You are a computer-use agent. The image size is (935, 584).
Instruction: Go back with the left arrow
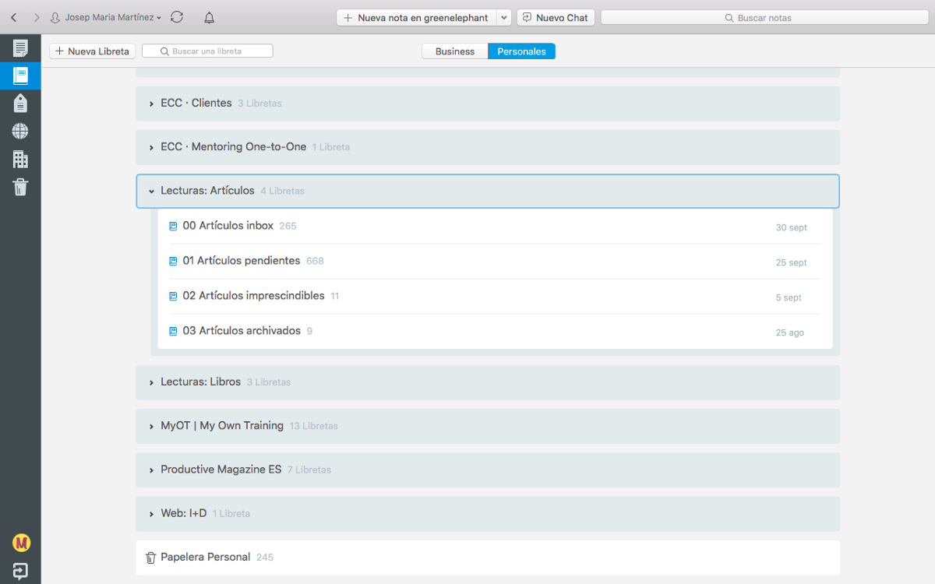13,17
